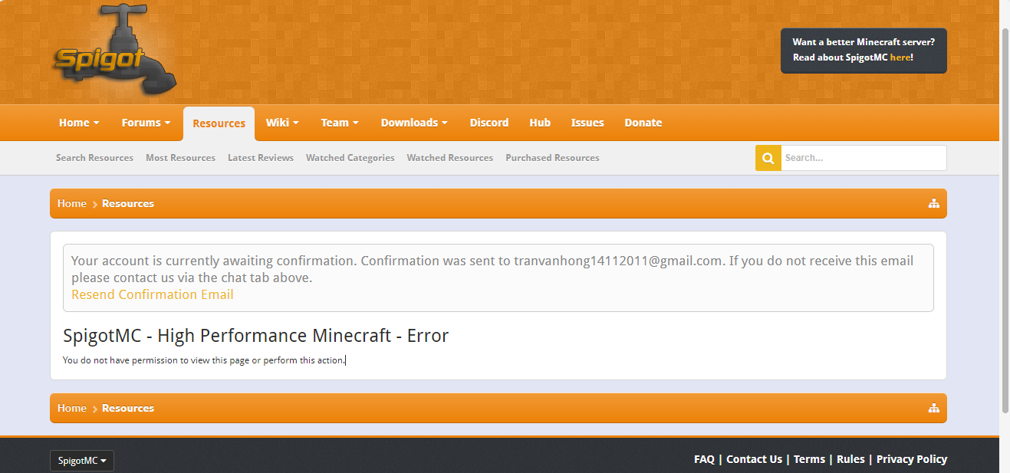Viewport: 1010px width, 473px height.
Task: Go to Most Resources sub-link
Action: point(180,158)
